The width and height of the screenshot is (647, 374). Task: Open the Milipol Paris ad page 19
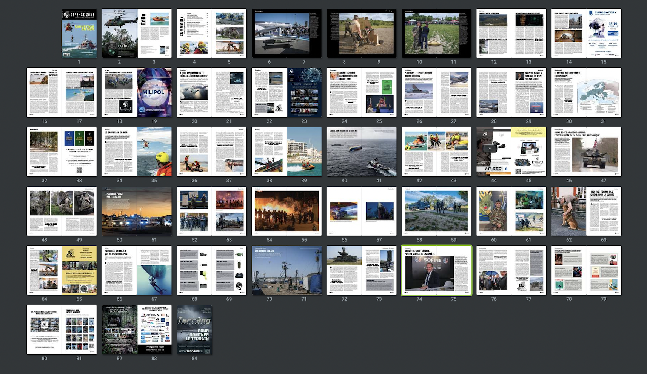(x=154, y=92)
